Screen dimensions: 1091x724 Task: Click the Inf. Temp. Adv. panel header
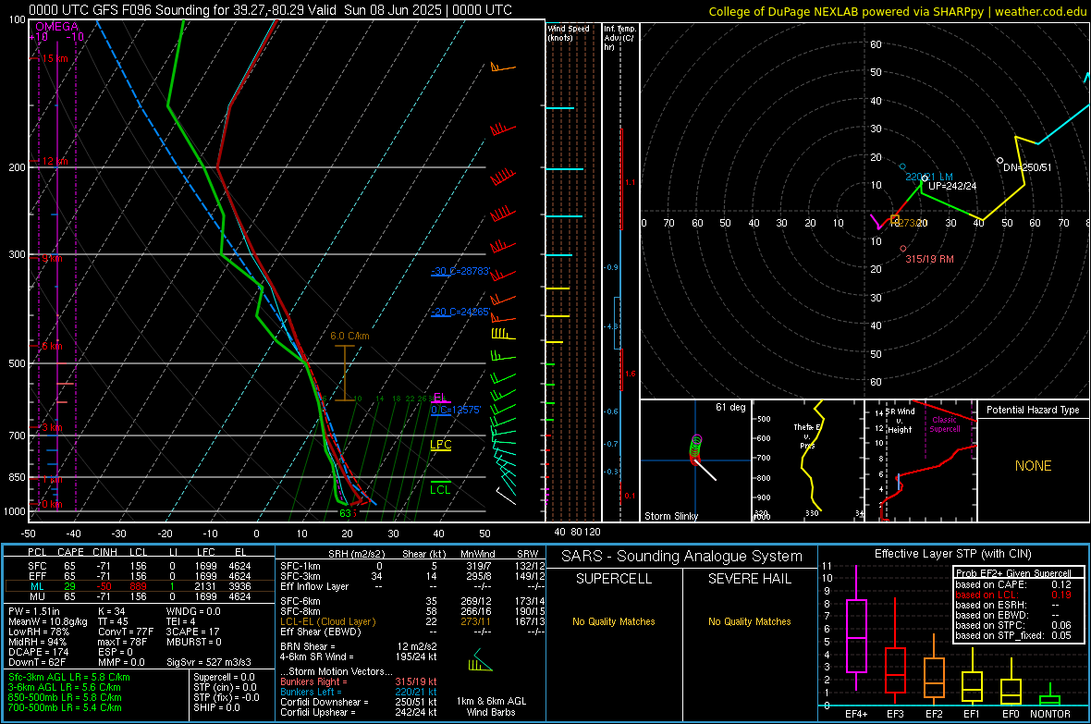point(619,38)
